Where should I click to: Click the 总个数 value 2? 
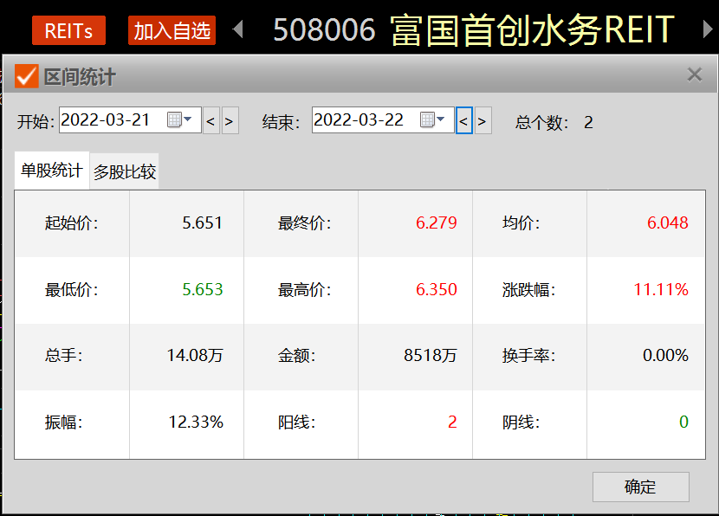tap(588, 122)
